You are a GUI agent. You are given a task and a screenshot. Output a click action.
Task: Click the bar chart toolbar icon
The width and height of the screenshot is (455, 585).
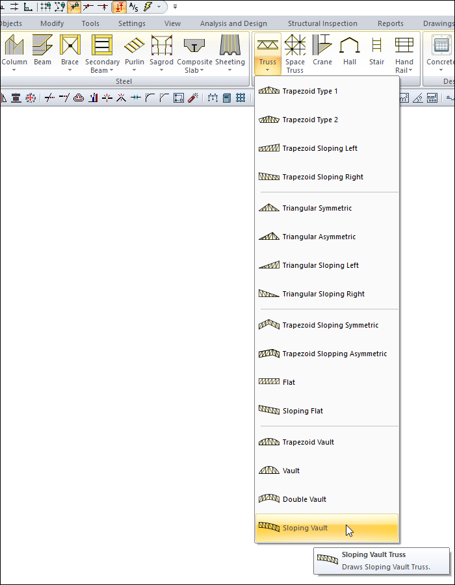[x=93, y=97]
